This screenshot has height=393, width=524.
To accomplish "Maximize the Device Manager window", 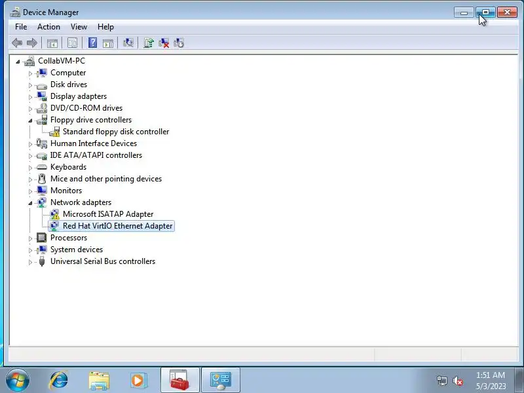I will tap(485, 12).
